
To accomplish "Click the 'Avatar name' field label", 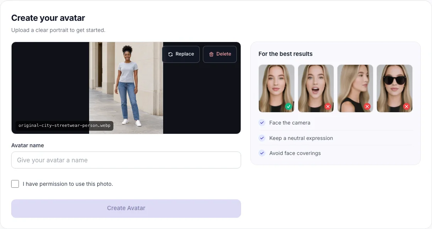I will point(27,145).
